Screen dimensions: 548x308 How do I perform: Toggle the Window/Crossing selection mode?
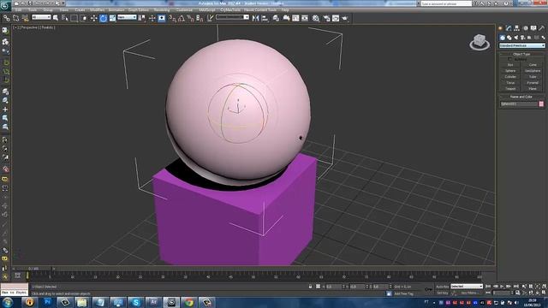coord(84,18)
